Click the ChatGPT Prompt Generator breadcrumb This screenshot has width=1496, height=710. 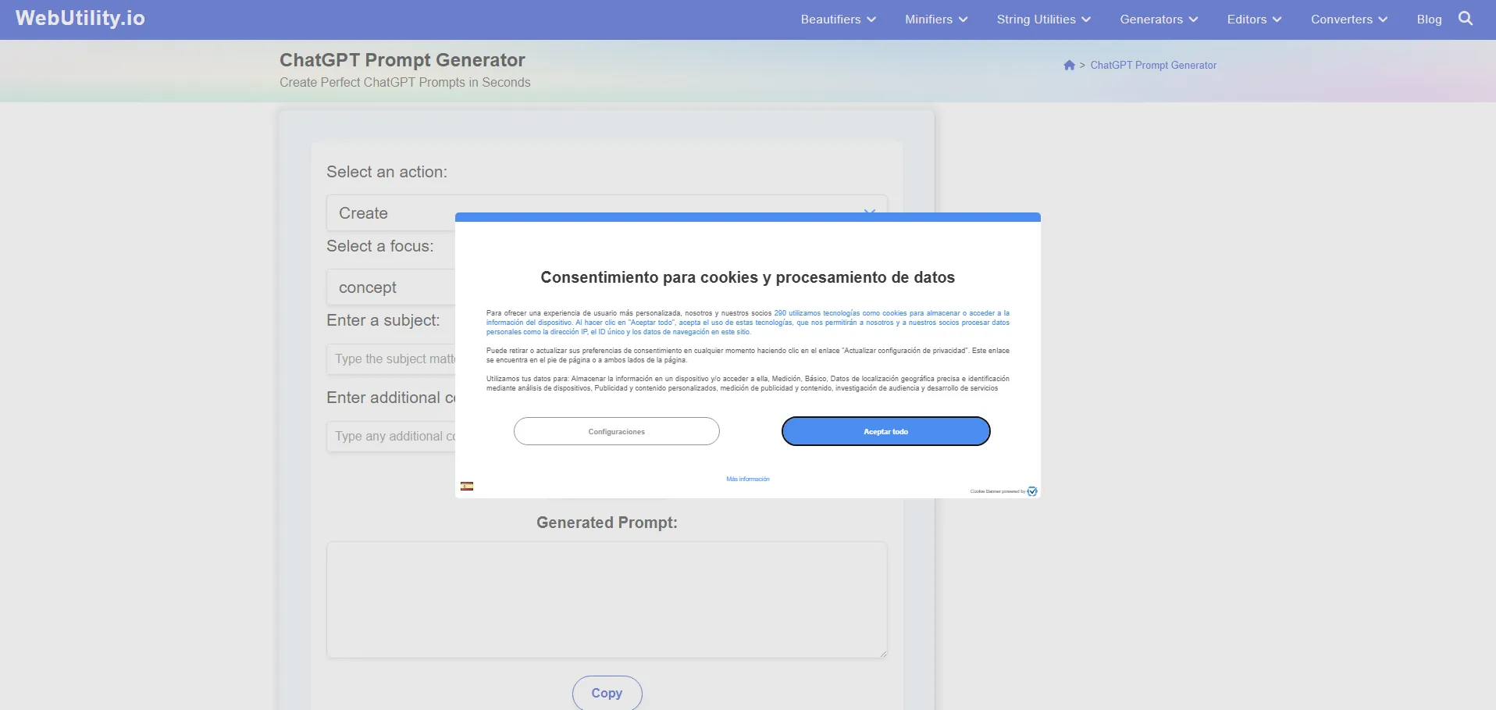pos(1152,66)
